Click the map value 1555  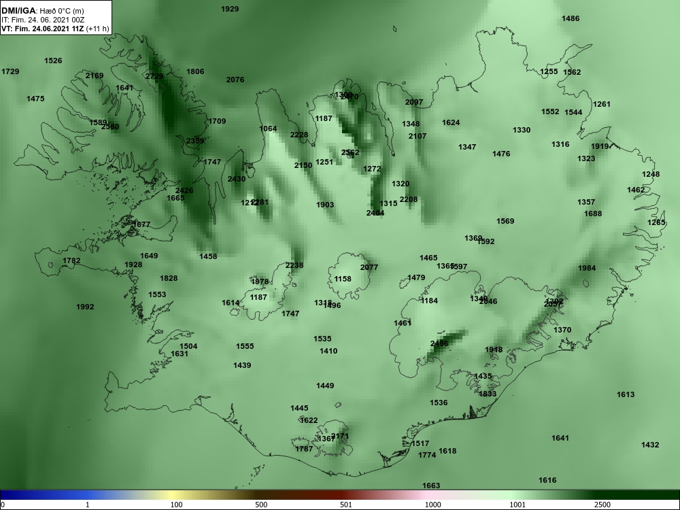(245, 347)
